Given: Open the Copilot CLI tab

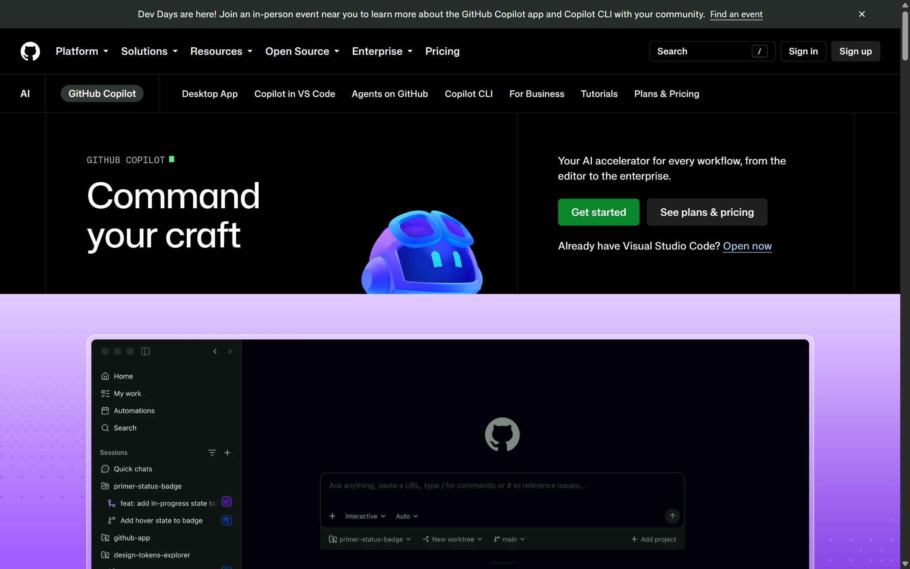Looking at the screenshot, I should coord(468,94).
